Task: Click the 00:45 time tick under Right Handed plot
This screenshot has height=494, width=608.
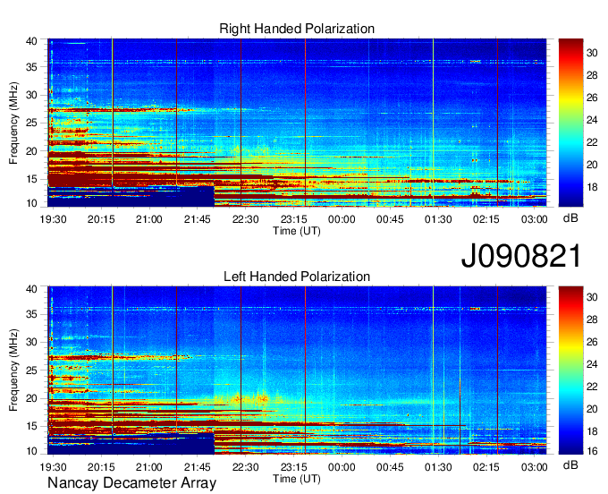Action: [390, 219]
